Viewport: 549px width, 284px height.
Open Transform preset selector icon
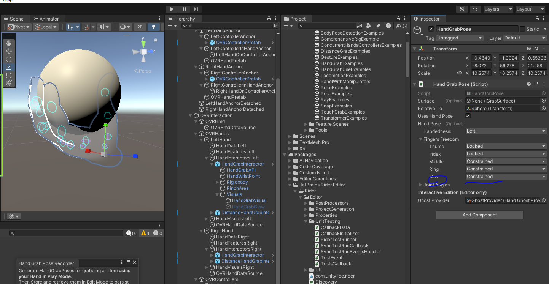(536, 49)
